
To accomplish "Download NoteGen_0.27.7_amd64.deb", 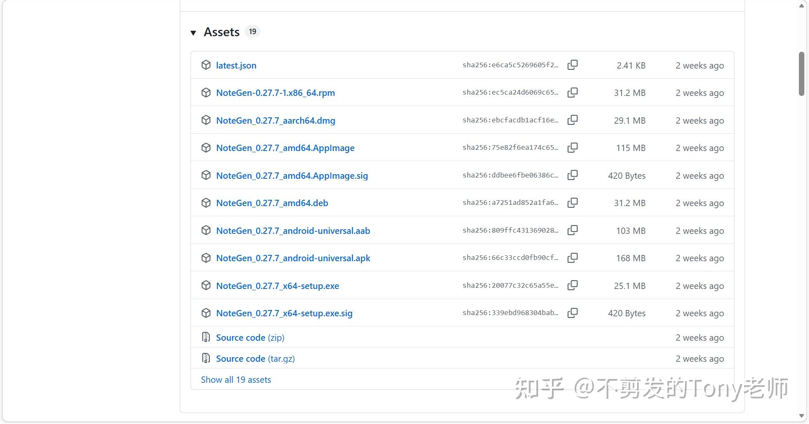I will coord(272,203).
